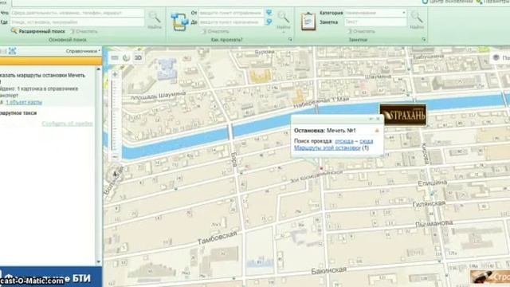Image resolution: width=510 pixels, height=287 pixels.
Task: Click the advertisement thumbnail at bottom-right of the map
Action: tap(490, 277)
